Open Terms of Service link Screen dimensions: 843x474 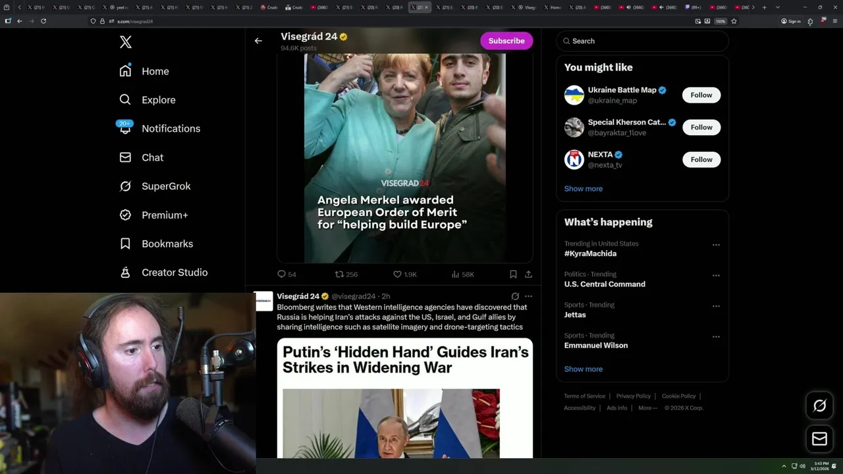(x=584, y=396)
